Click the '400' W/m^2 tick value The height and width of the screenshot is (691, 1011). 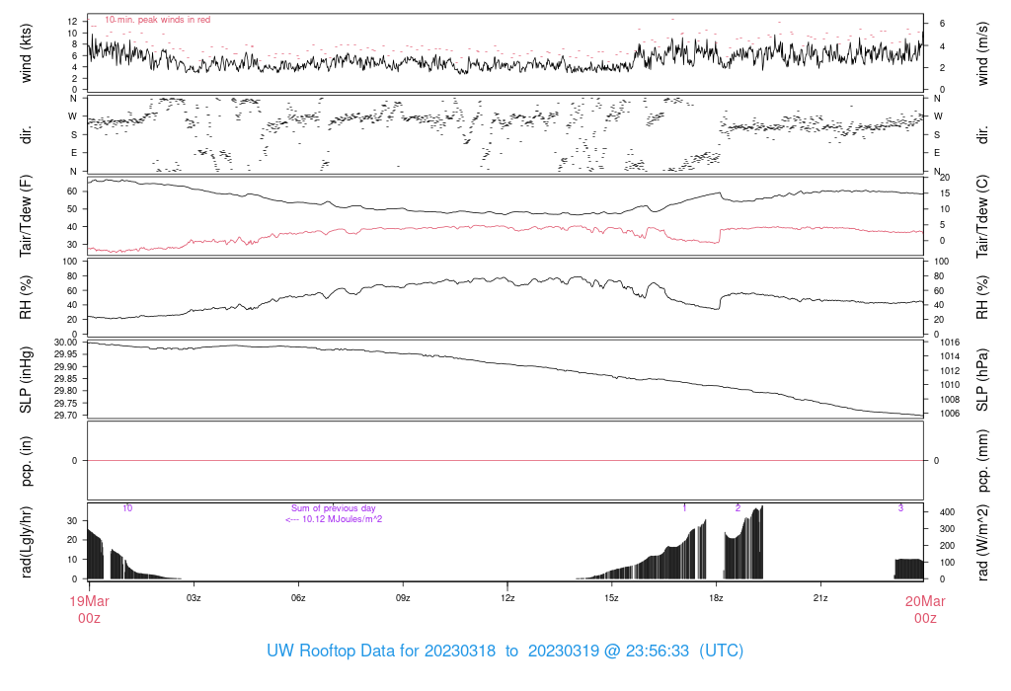(947, 512)
